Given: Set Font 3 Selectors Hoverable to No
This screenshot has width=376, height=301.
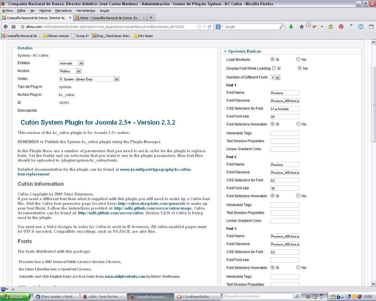Looking at the screenshot, I should [298, 267].
